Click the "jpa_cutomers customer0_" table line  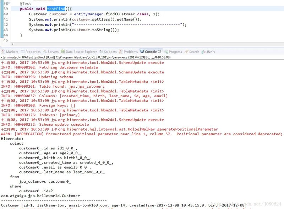[45, 181]
